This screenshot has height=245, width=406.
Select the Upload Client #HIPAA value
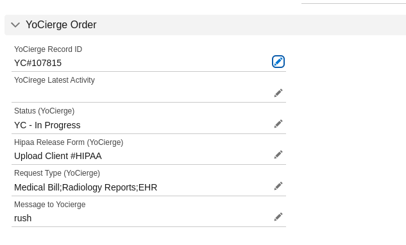(58, 156)
